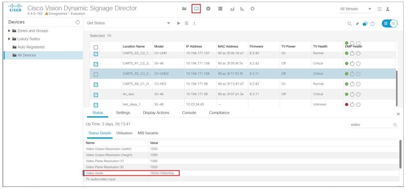Refresh the Devices tree panel
This screenshot has height=189, width=406.
pos(77,22)
